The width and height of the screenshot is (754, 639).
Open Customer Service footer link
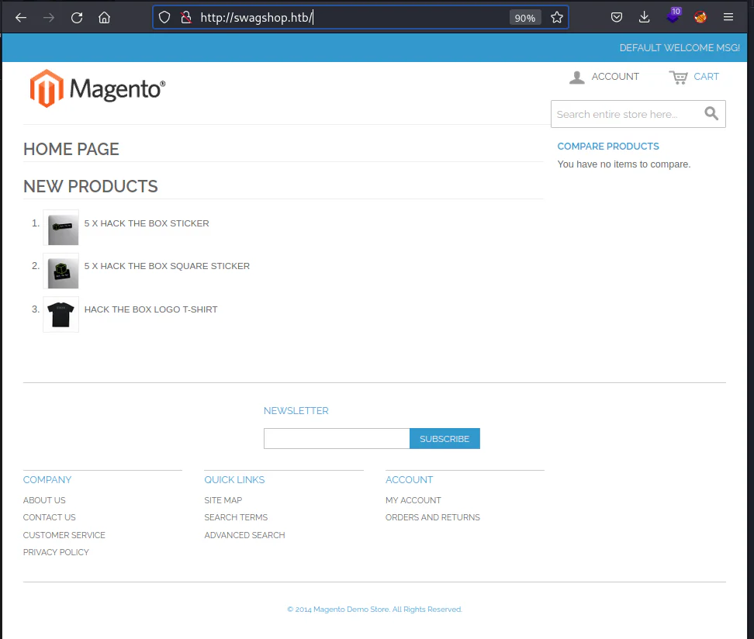click(64, 535)
